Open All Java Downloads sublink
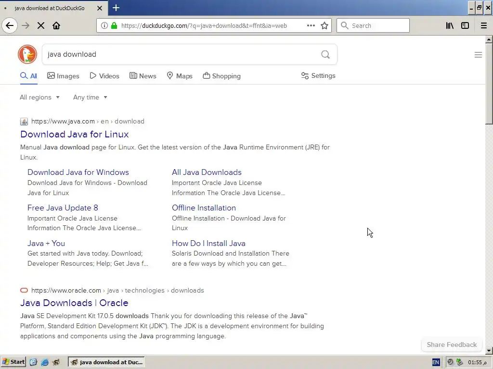Viewport: 493px width, 369px height. coord(207,172)
